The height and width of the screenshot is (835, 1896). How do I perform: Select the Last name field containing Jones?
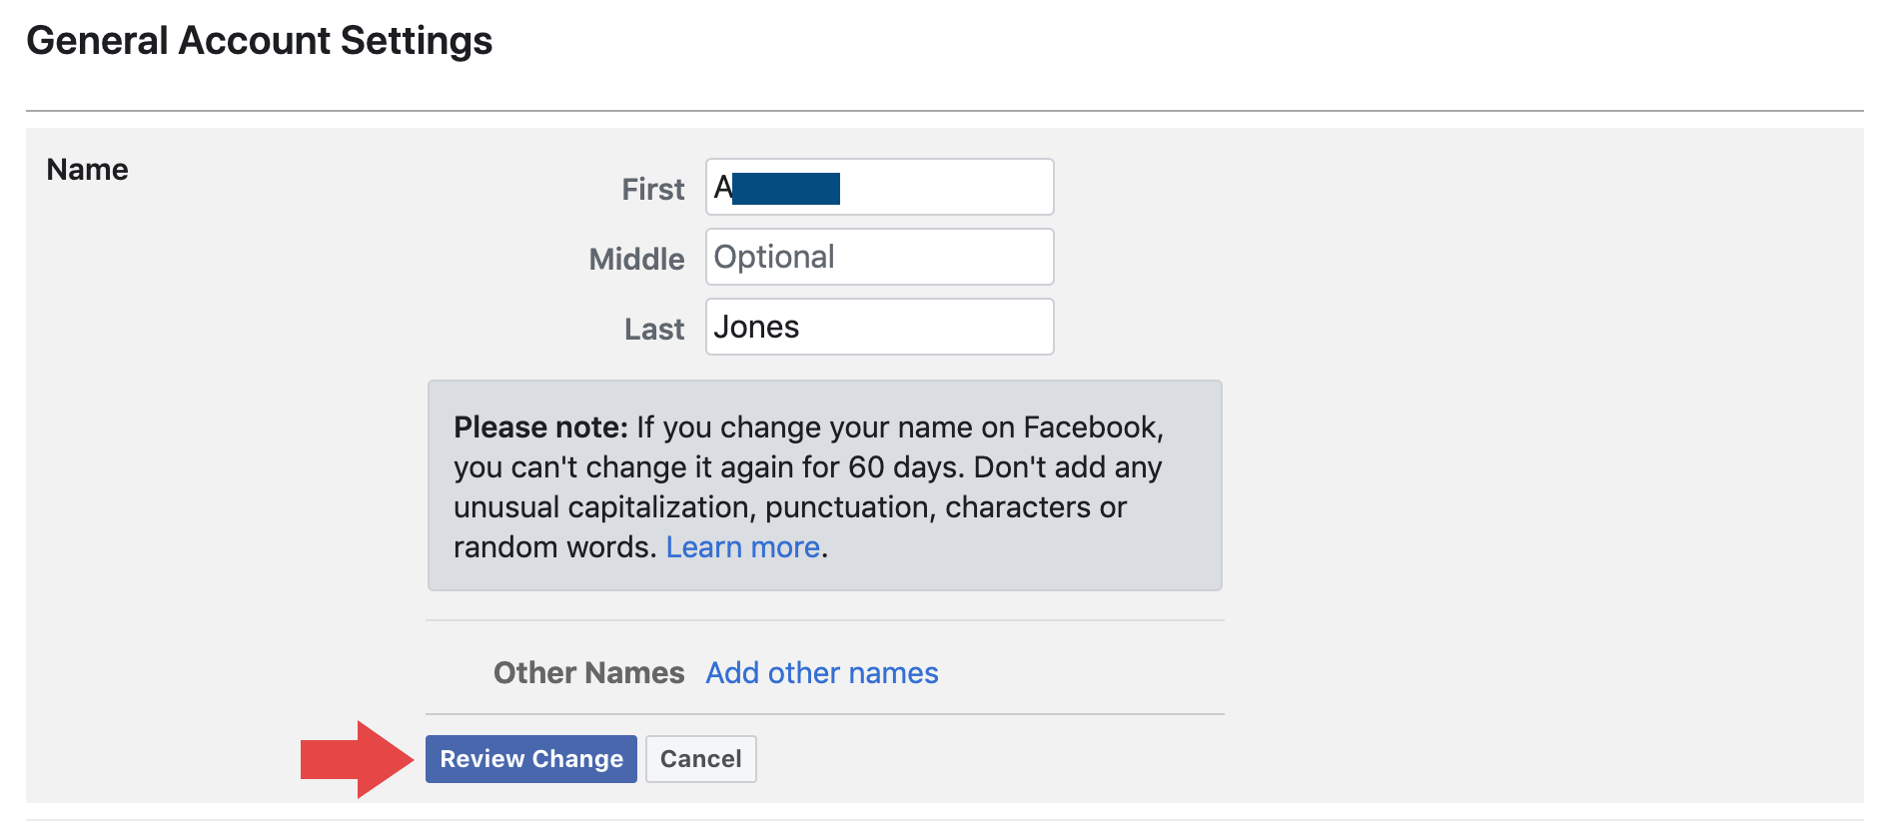878,327
